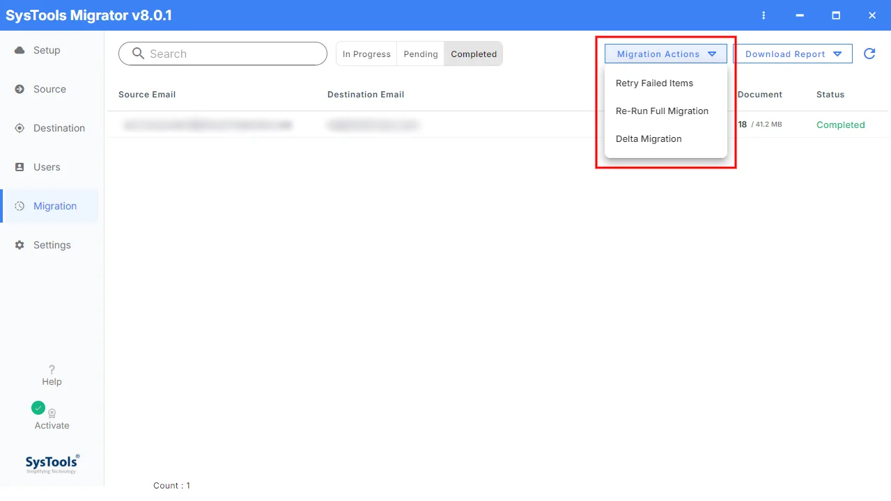
Task: Click the Count : 1 footer text
Action: pos(171,486)
